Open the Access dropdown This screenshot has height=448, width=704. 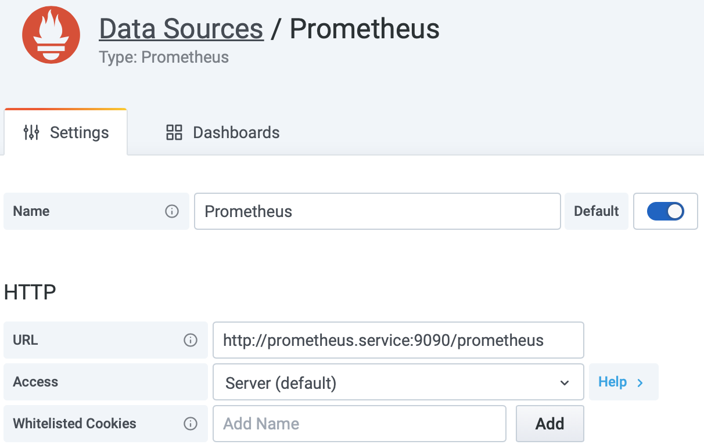click(398, 382)
